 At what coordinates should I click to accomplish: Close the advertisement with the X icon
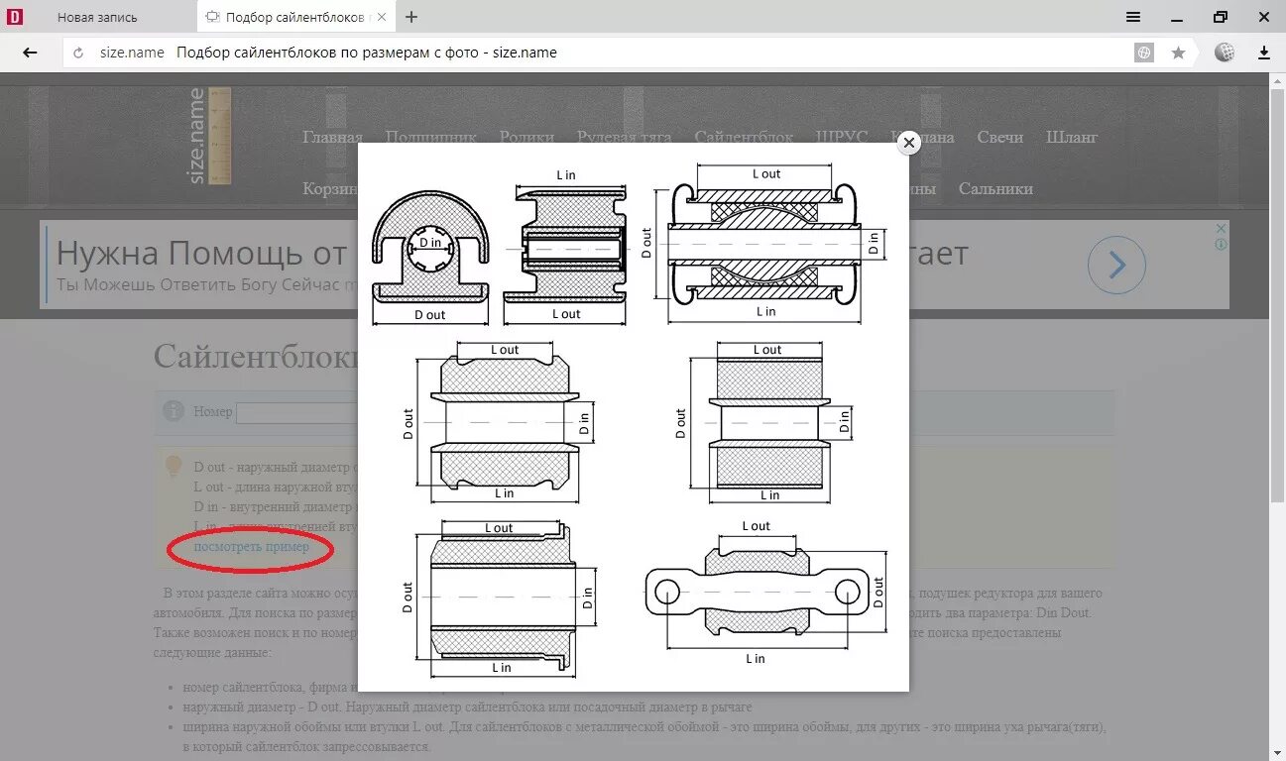(1222, 229)
